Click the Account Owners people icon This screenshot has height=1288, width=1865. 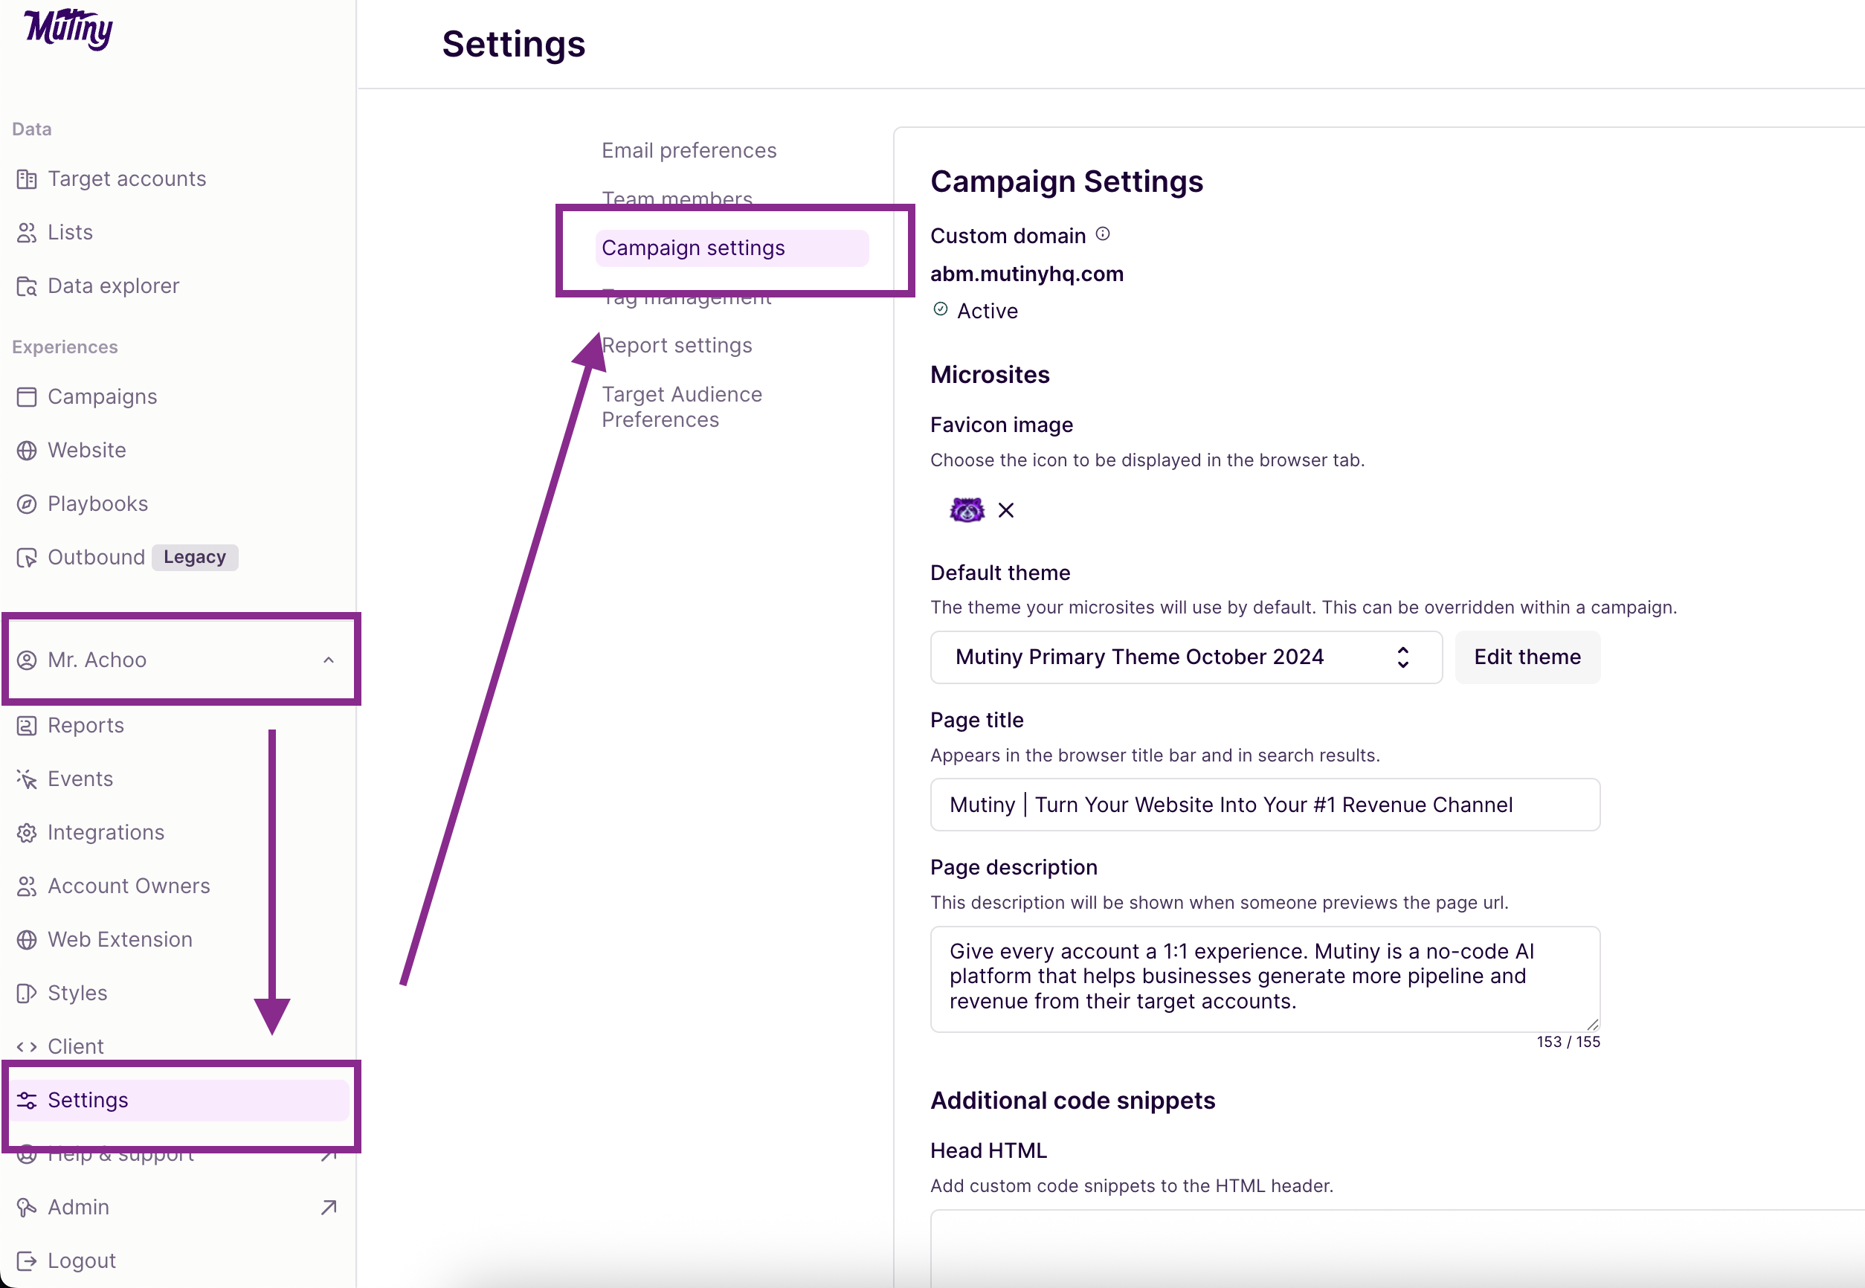[x=27, y=886]
